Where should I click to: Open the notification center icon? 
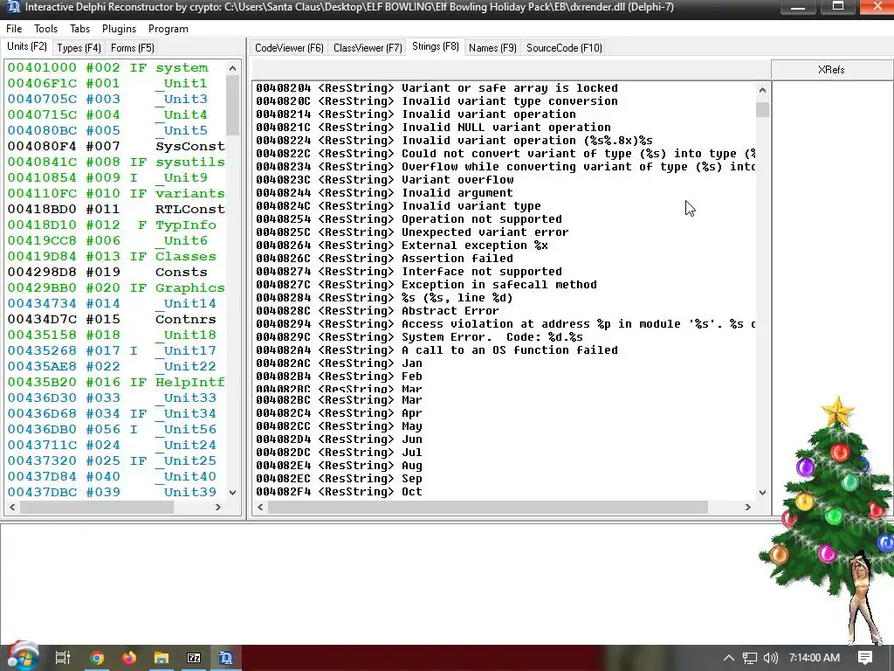865,658
